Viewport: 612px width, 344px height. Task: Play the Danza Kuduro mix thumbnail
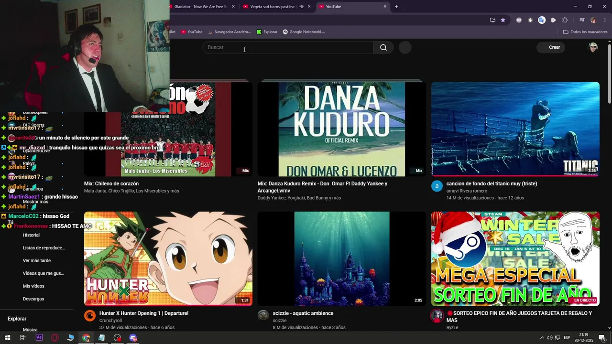[x=341, y=129]
